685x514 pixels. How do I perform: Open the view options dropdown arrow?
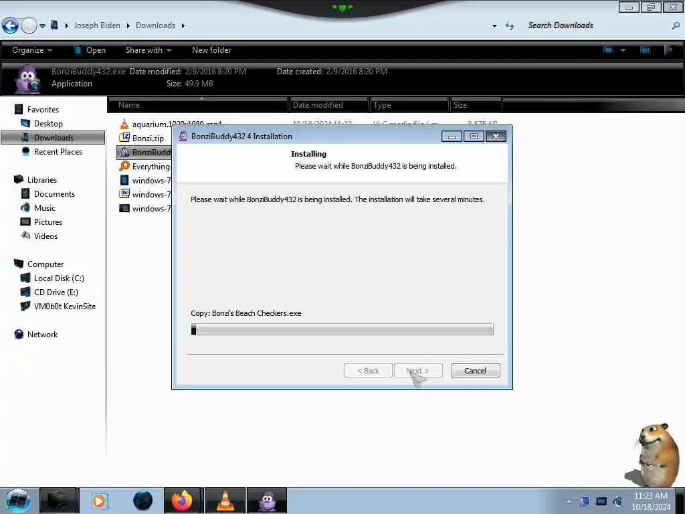click(623, 50)
